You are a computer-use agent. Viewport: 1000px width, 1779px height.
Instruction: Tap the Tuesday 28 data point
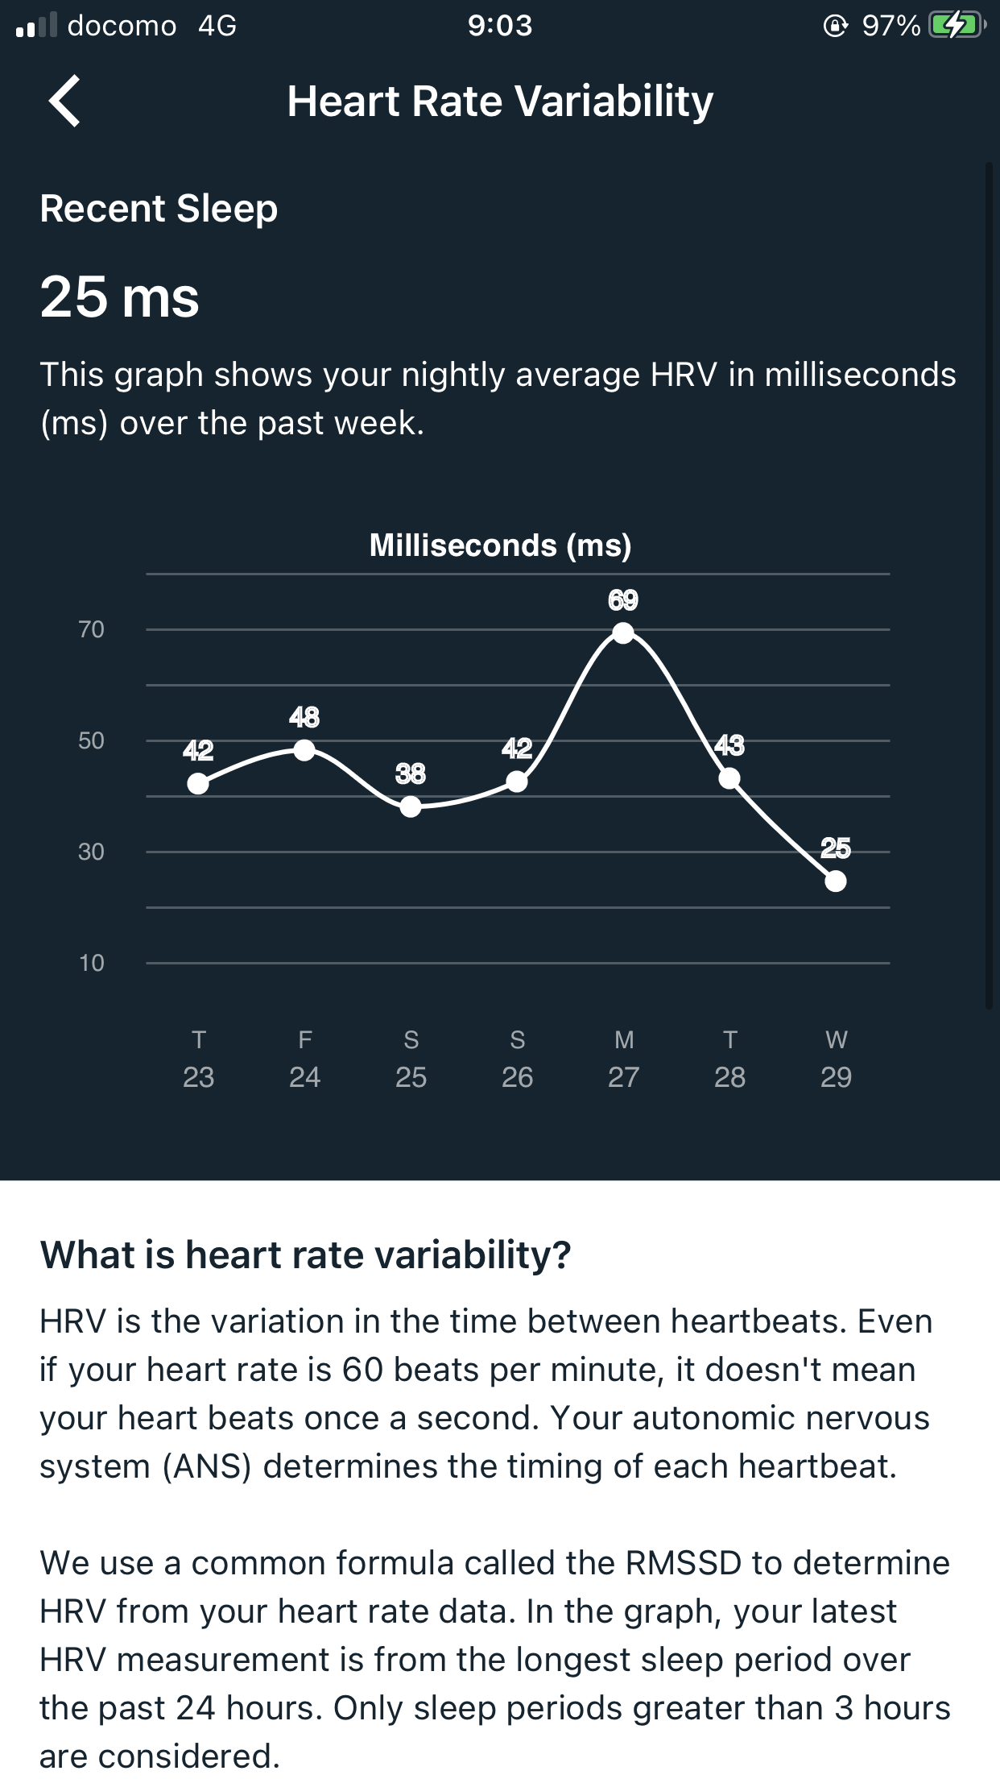(x=729, y=778)
